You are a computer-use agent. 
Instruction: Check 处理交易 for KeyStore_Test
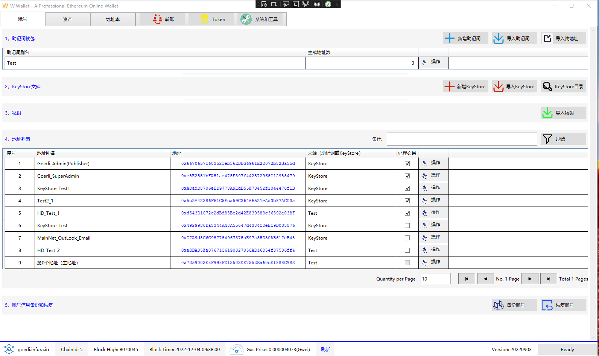click(407, 225)
